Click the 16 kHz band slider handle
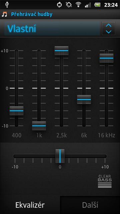The width and height of the screenshot is (120, 214). coord(106,58)
